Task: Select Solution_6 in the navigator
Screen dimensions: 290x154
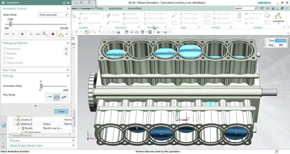Action: [x=26, y=124]
